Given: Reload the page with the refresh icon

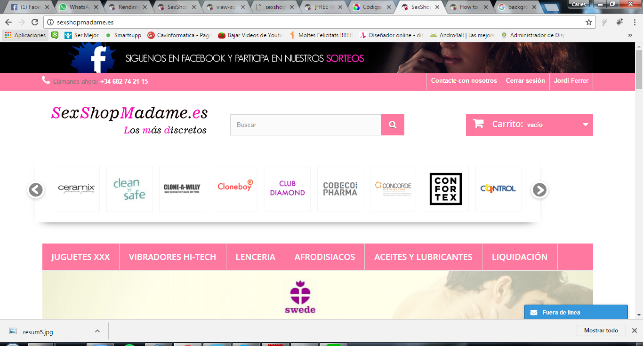Looking at the screenshot, I should [35, 22].
